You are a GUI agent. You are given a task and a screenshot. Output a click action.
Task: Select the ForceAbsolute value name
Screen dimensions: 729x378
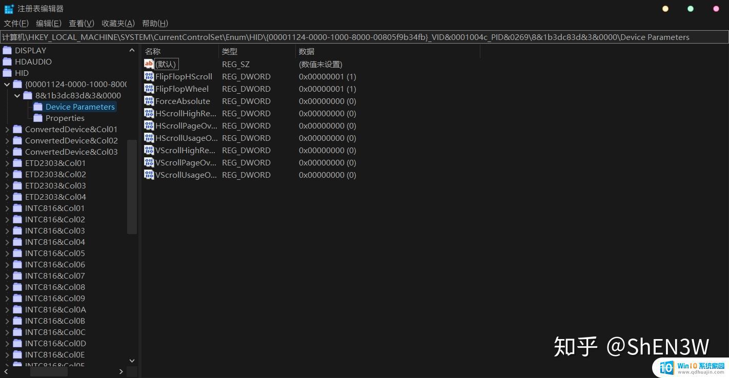click(183, 101)
